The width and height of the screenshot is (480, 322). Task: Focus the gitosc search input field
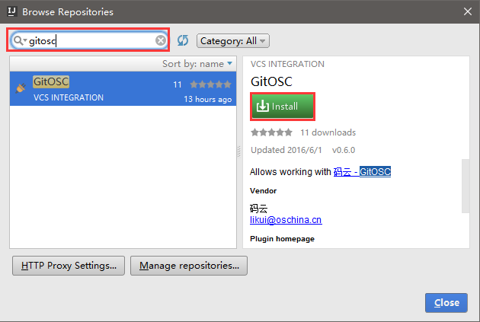point(88,40)
